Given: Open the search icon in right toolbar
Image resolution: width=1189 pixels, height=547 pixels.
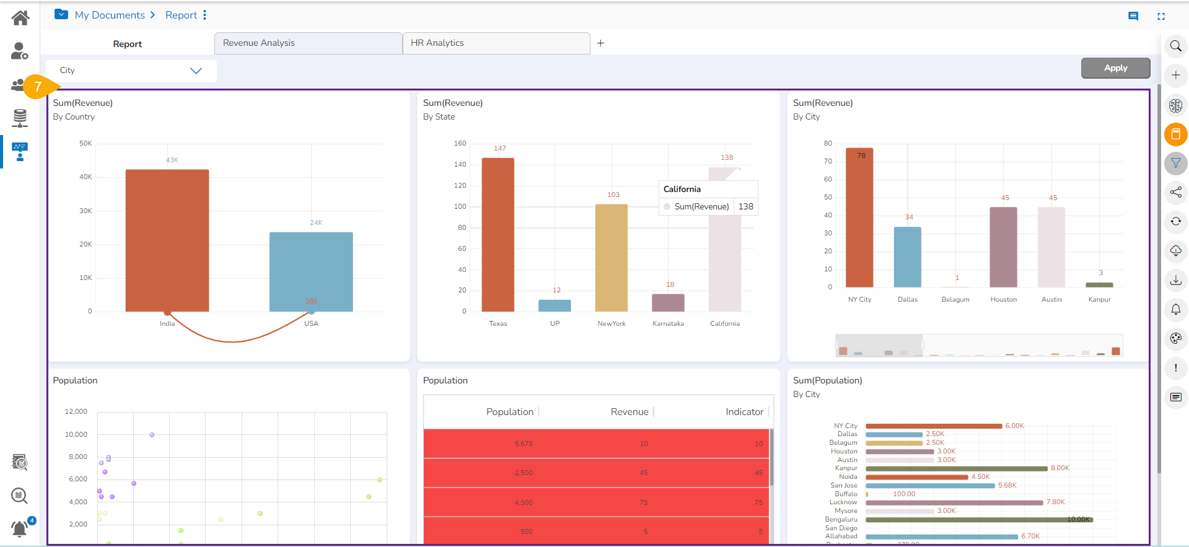Looking at the screenshot, I should [1175, 46].
